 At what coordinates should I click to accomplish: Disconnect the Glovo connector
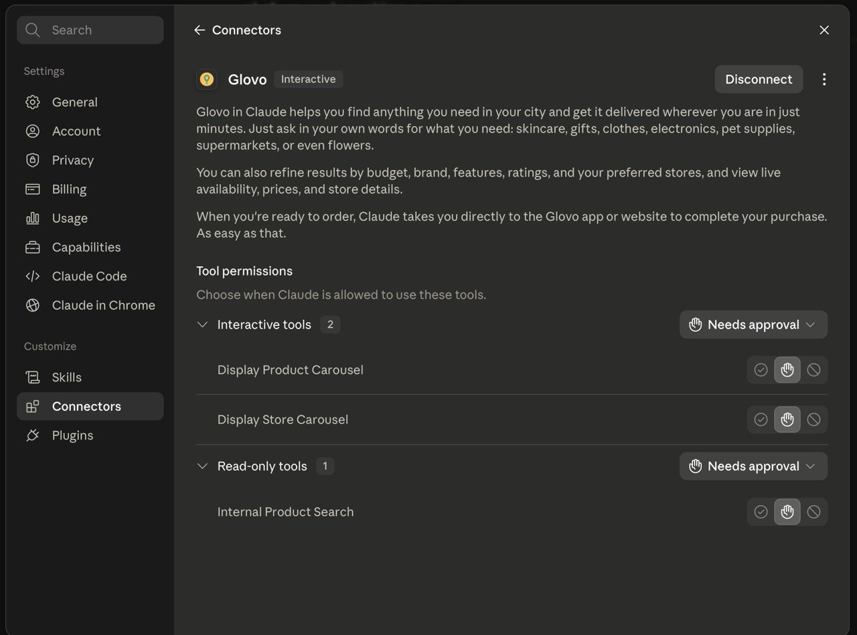[x=759, y=79]
